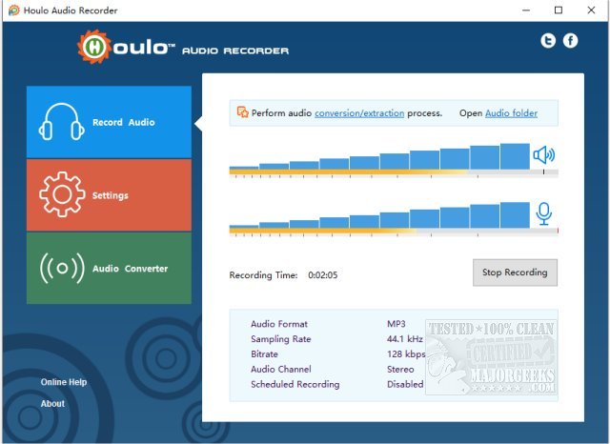Screen dimensions: 610x444
Task: Maximize the Houlo Audio Recorder window
Action: point(559,10)
